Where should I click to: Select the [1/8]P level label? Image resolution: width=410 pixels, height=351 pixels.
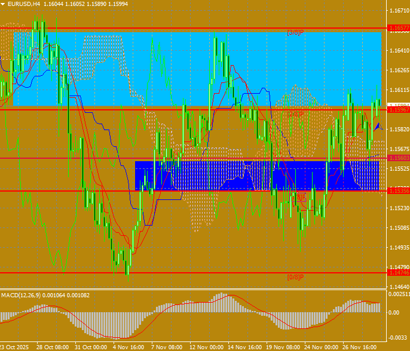299,197
